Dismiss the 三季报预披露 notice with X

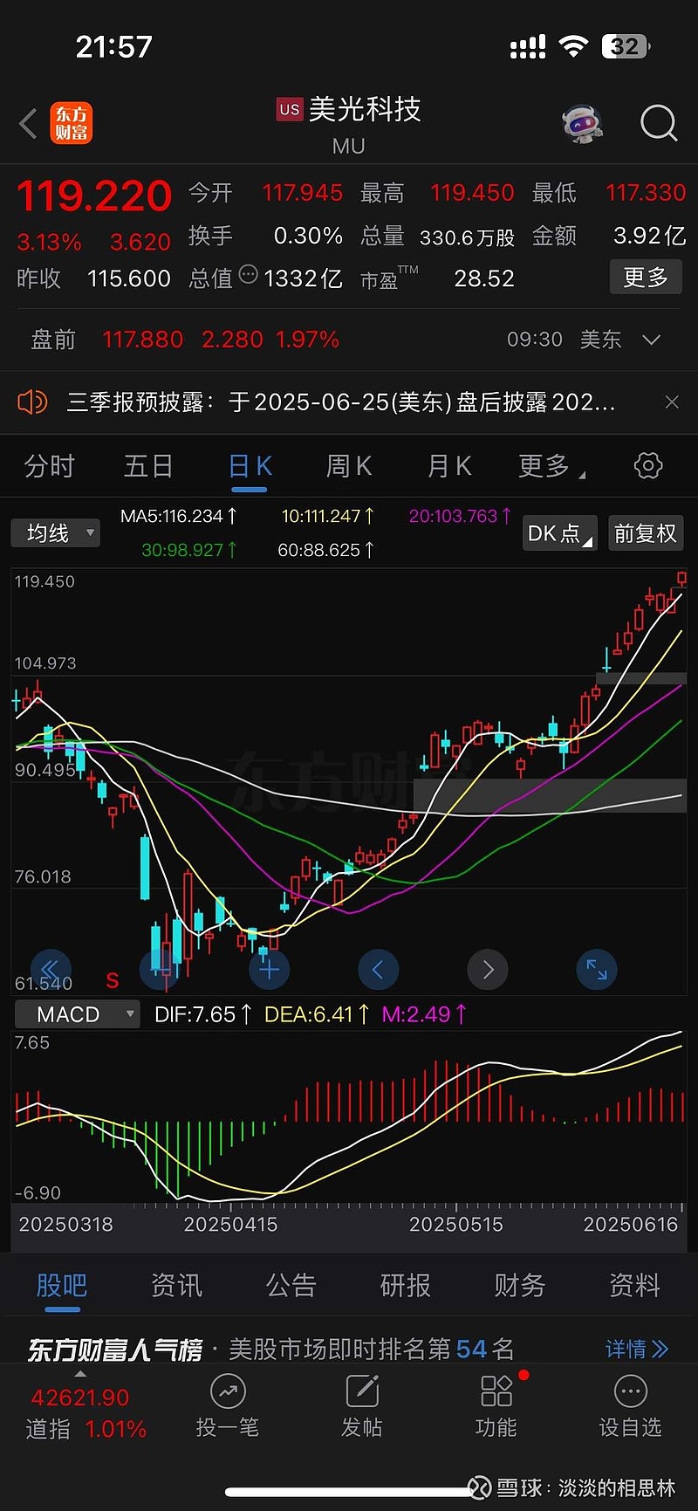click(x=672, y=402)
